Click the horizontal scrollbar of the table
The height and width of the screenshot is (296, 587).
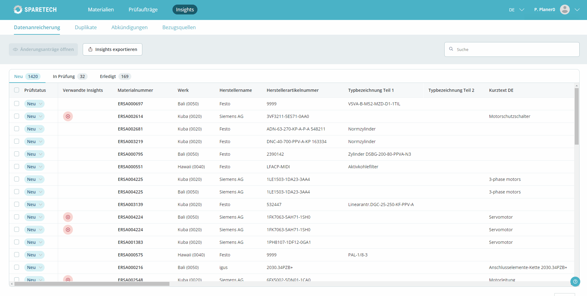[92, 284]
